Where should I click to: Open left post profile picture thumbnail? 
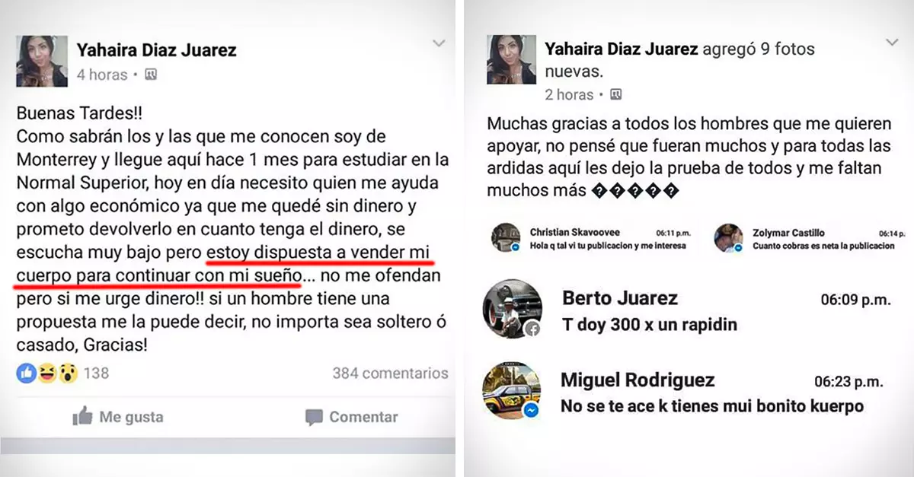42,62
